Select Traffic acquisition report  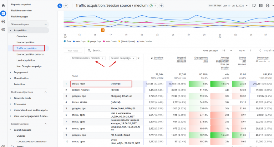26,48
